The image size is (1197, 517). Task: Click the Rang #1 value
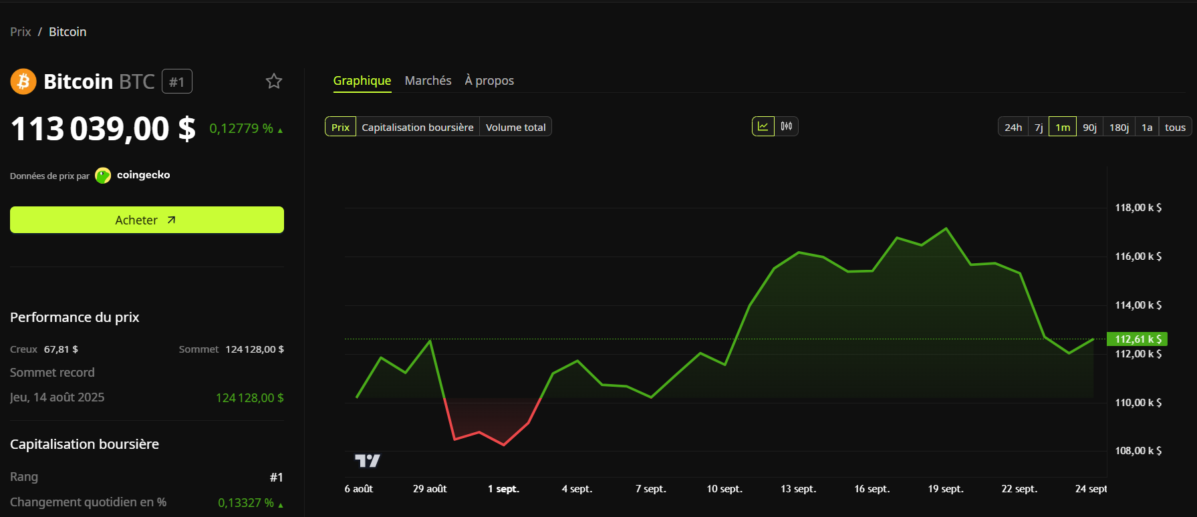tap(276, 478)
